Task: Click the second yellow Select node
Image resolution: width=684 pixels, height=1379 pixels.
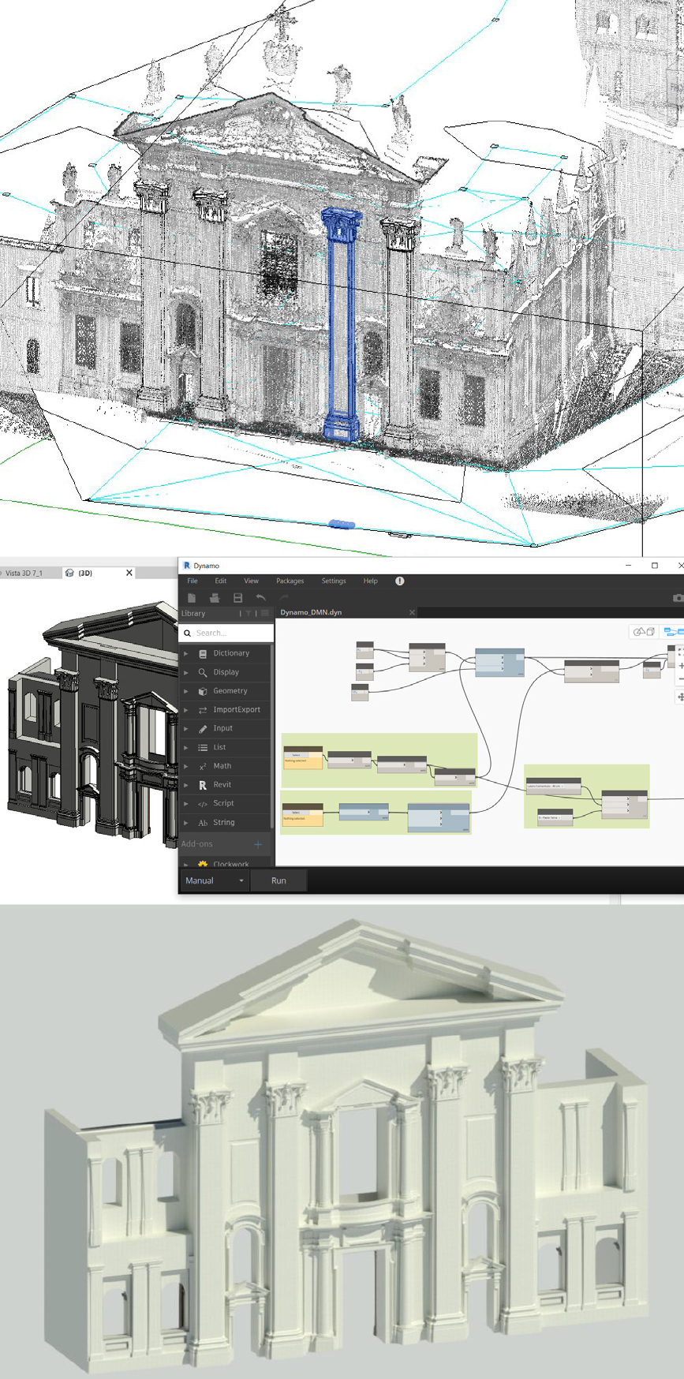Action: click(303, 815)
